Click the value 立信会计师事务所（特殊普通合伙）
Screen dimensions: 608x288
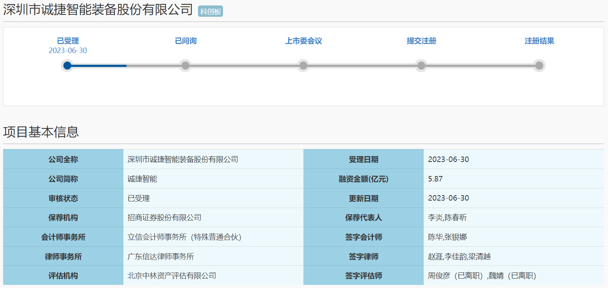point(185,237)
